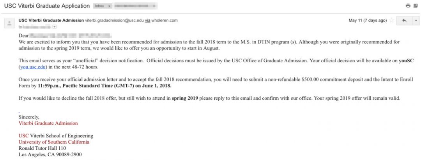
Task: Open the email in a new window
Action: click(415, 6)
